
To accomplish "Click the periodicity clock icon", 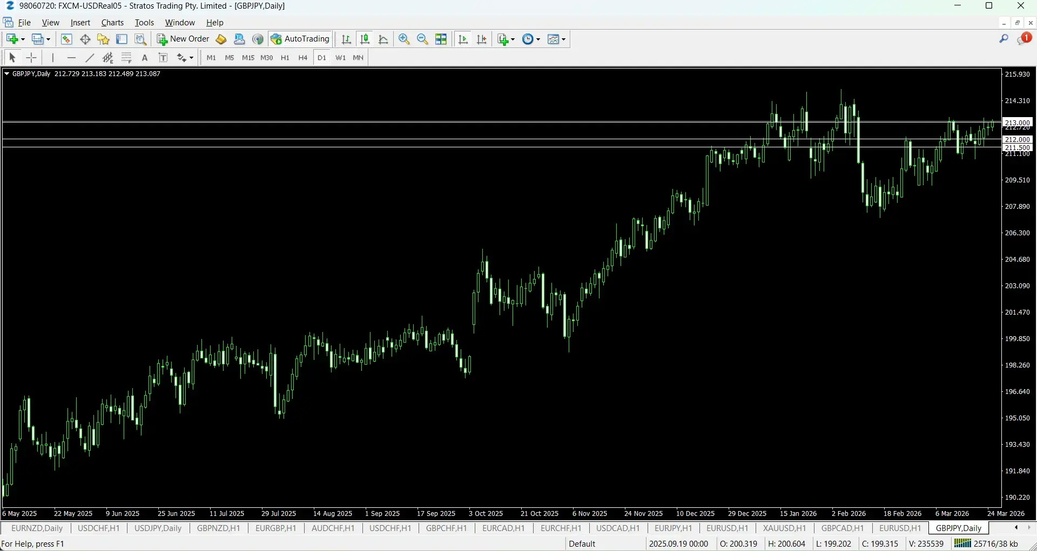I will (528, 39).
